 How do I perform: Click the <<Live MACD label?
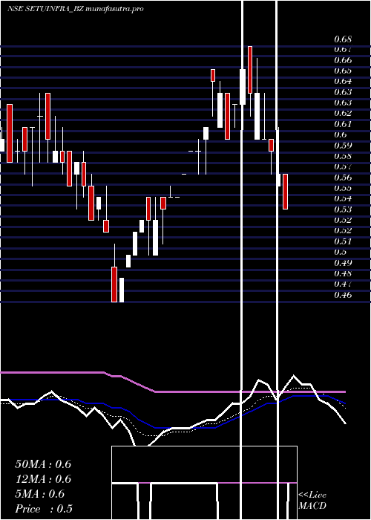tap(312, 500)
